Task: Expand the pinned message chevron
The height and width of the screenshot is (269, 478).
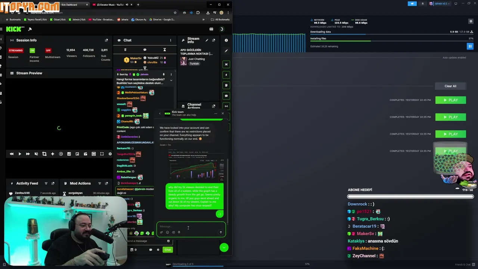Action: 171,80
